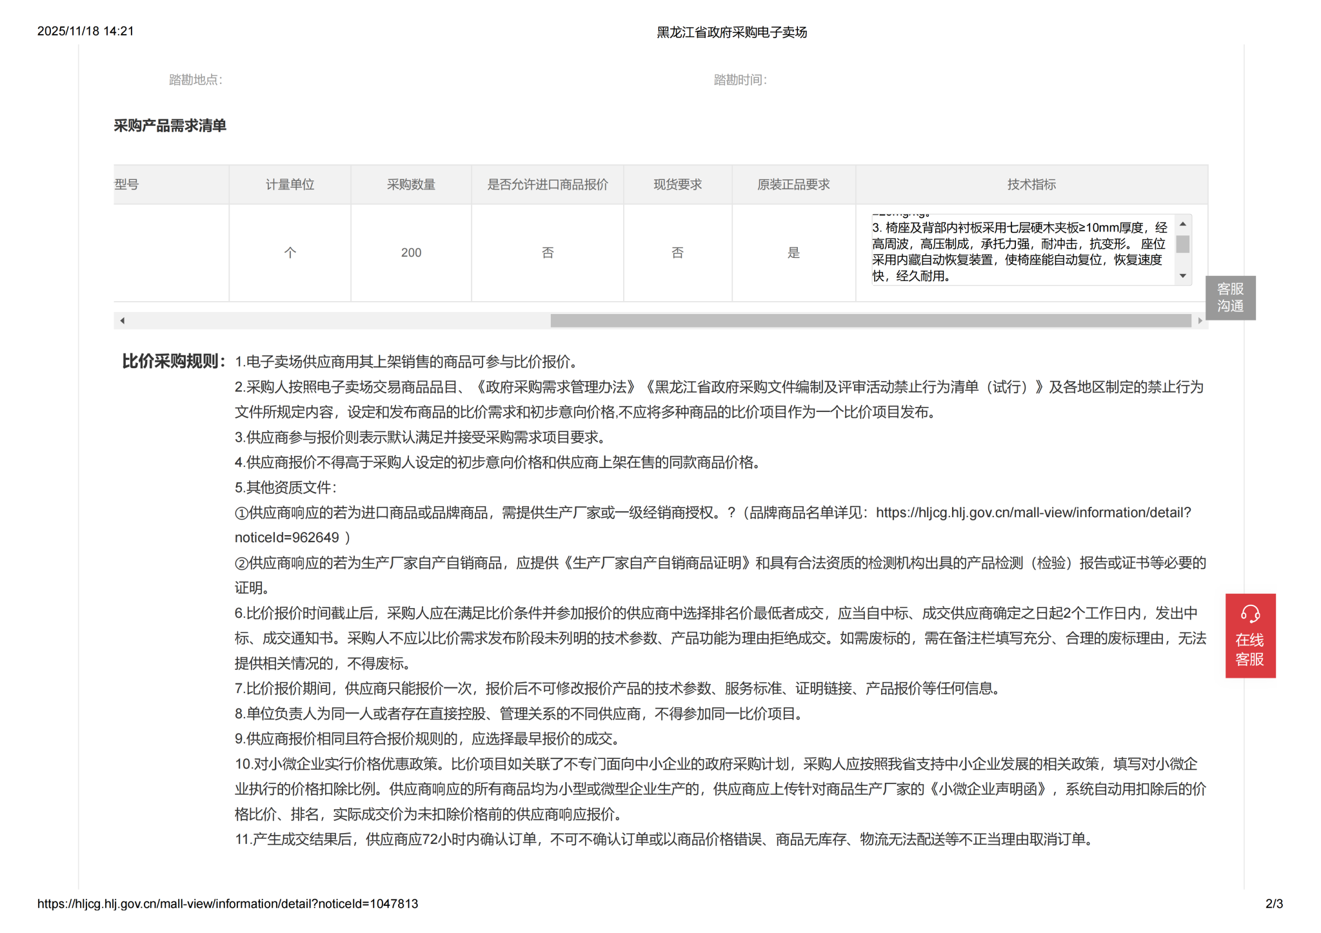The height and width of the screenshot is (933, 1321).
Task: Click the 技术指标 column header
Action: click(1031, 184)
